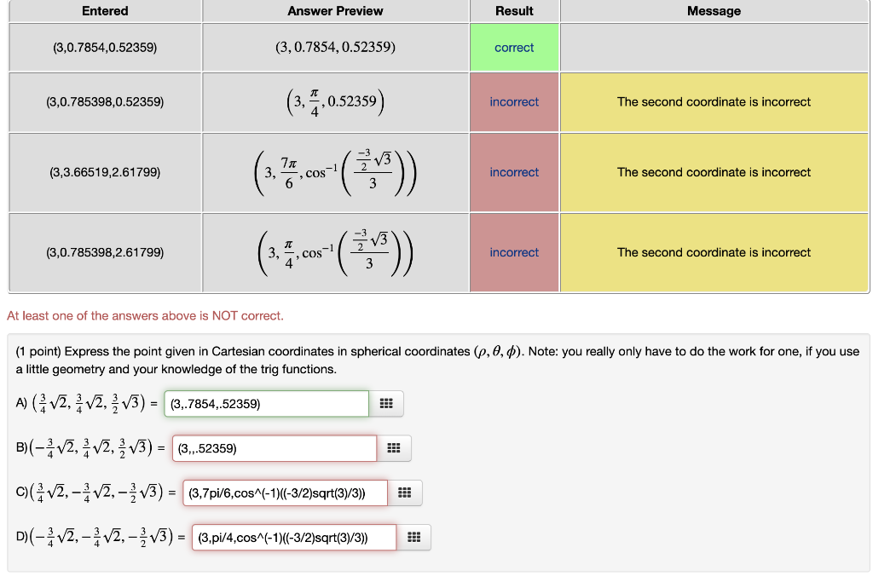Click the Answer Preview column header
873x582 pixels.
pos(335,11)
